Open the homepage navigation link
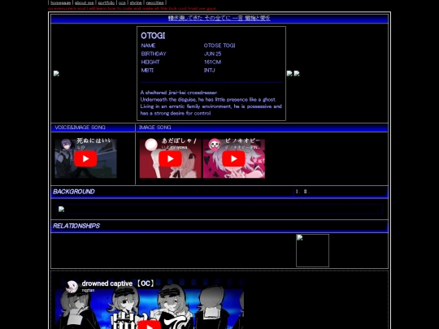439x329 pixels. [x=60, y=2]
